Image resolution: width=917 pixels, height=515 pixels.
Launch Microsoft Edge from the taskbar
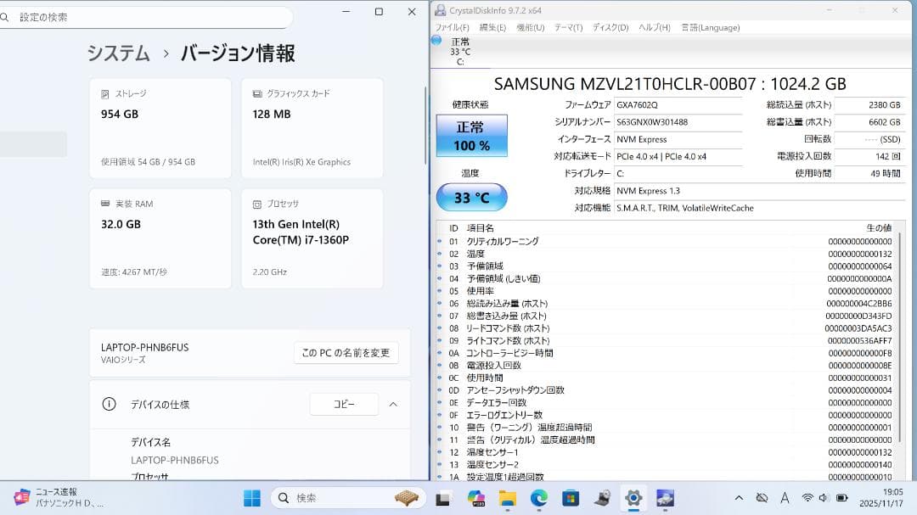(x=538, y=498)
